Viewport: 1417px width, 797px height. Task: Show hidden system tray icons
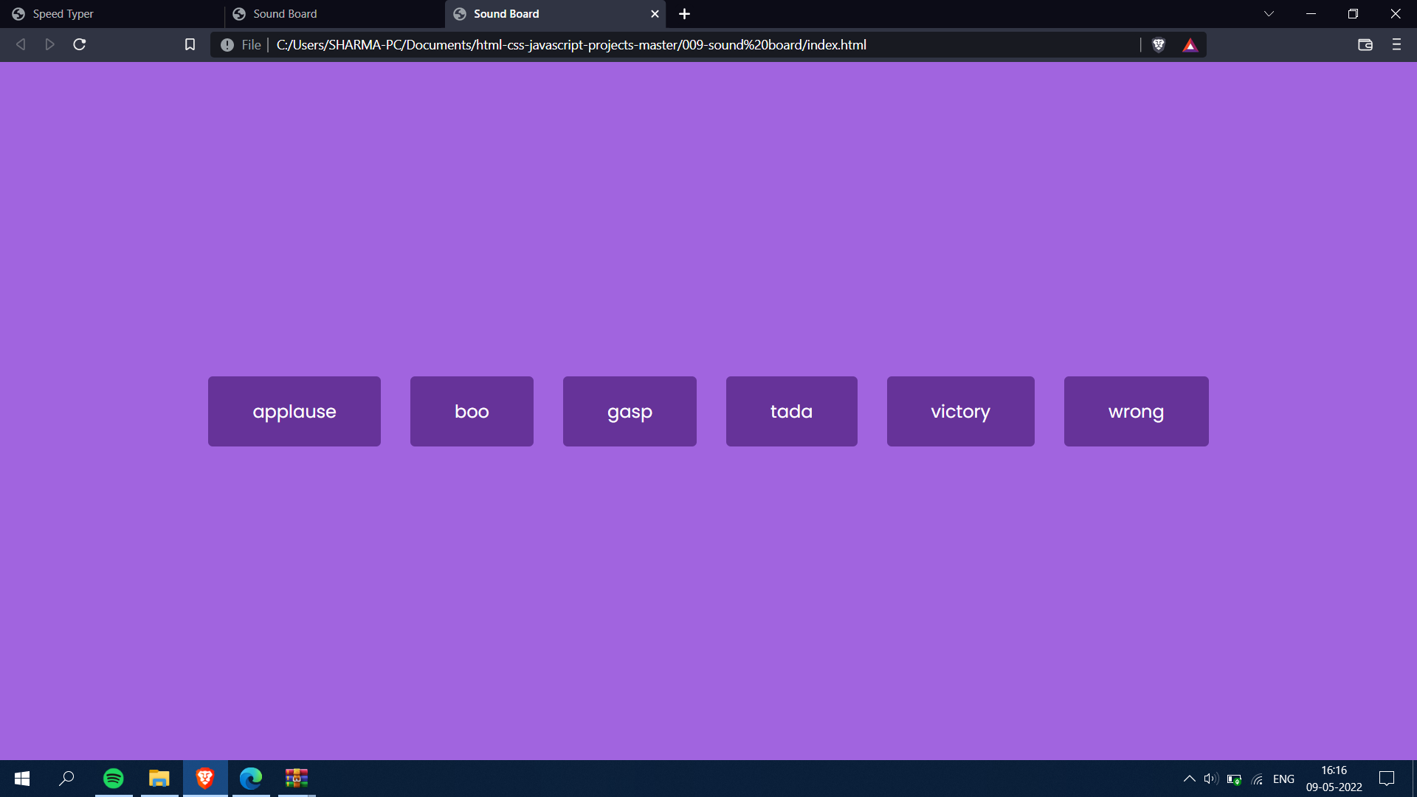pyautogui.click(x=1189, y=779)
